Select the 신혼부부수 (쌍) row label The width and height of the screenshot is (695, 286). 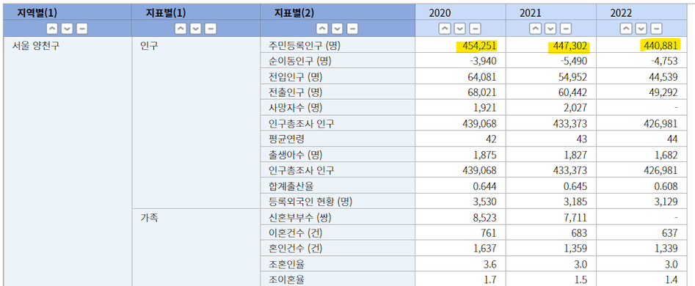300,218
